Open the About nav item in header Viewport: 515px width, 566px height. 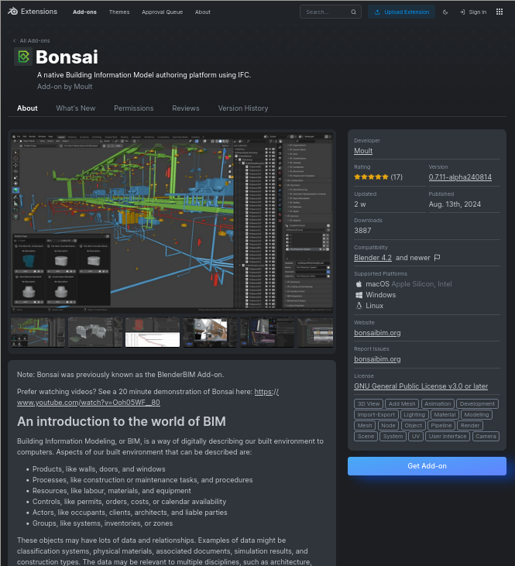(203, 12)
